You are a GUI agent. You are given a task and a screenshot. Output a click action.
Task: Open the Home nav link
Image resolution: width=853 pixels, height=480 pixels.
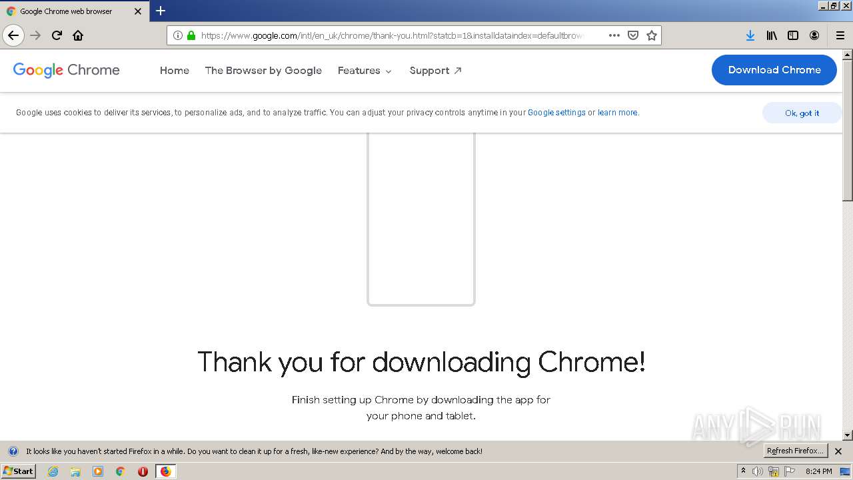tap(175, 70)
